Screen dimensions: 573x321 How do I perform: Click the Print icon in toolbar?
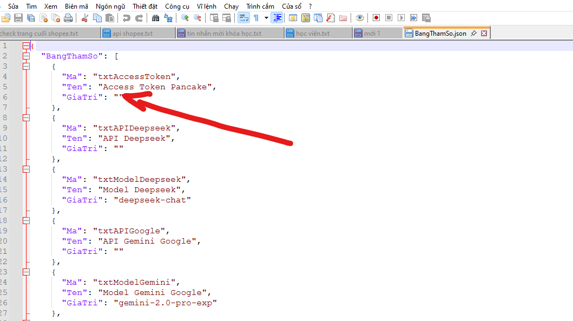pos(68,18)
